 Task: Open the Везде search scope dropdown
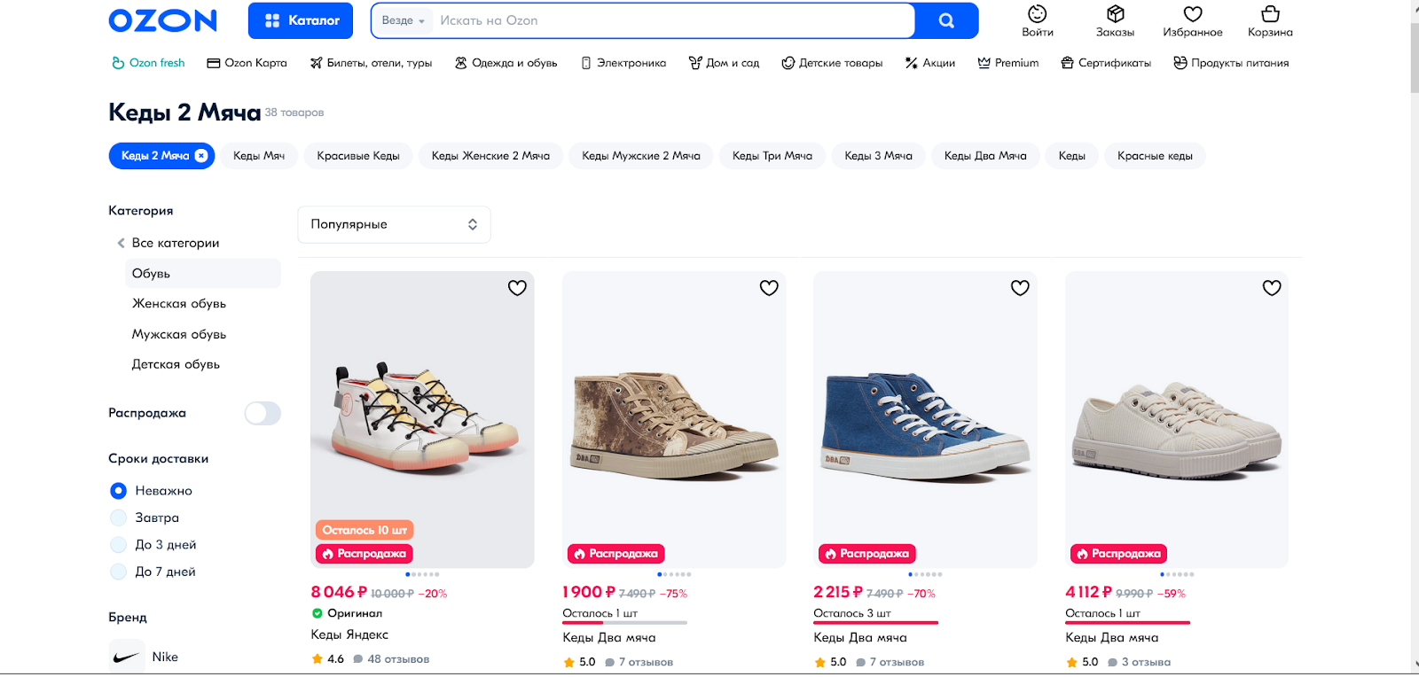coord(404,20)
